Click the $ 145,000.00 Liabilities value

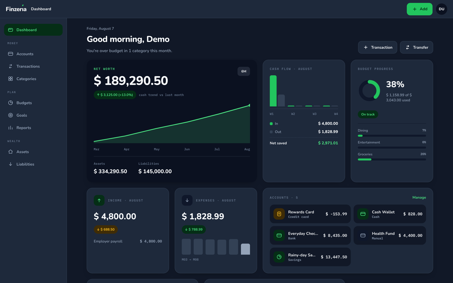click(155, 171)
